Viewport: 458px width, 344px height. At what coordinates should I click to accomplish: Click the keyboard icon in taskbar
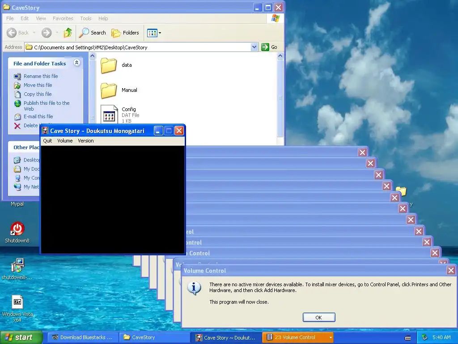tap(408, 338)
